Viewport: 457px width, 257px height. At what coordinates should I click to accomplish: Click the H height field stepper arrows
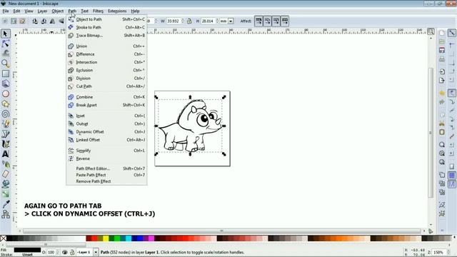(217, 21)
